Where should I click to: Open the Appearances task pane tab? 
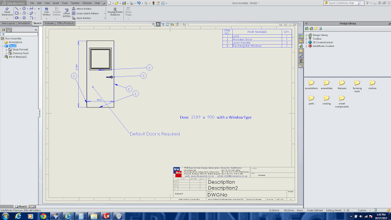(301, 61)
